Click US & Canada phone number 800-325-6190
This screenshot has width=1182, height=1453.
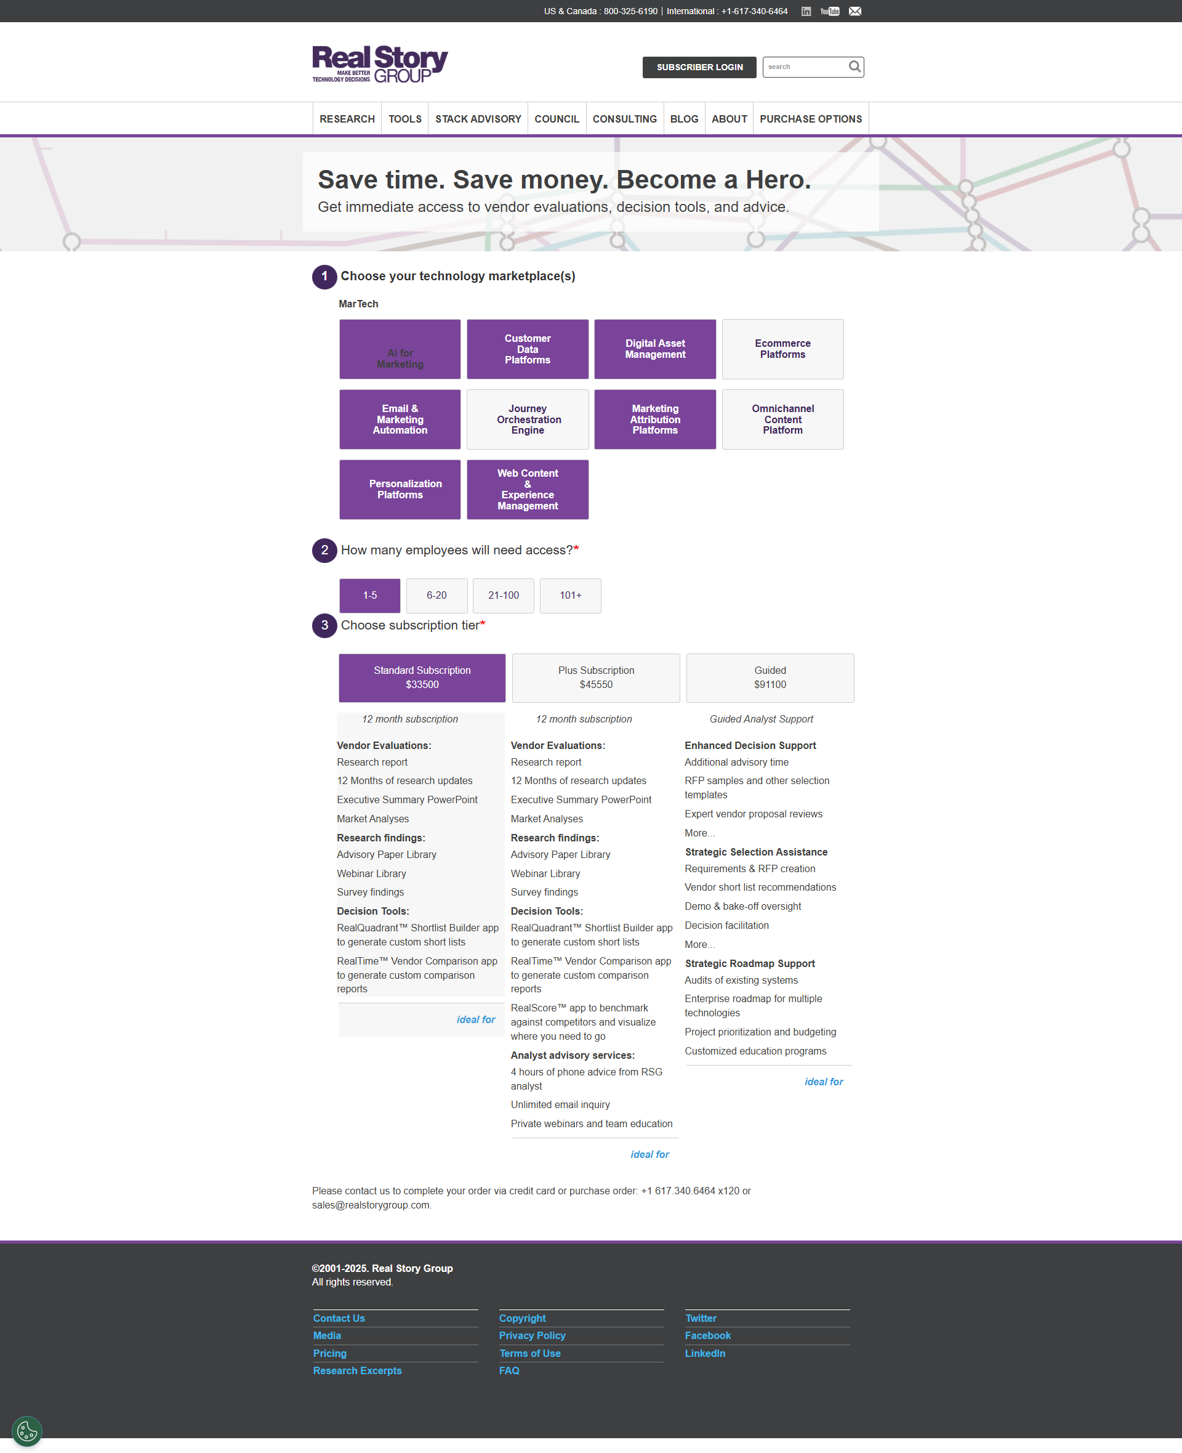click(630, 12)
